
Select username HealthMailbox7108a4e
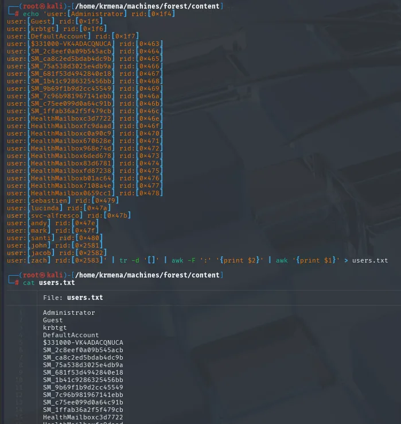tap(71, 186)
